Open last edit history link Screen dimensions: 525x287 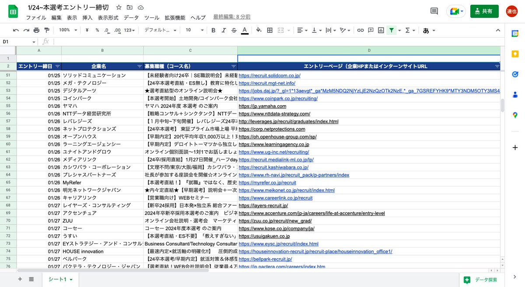[x=232, y=17]
